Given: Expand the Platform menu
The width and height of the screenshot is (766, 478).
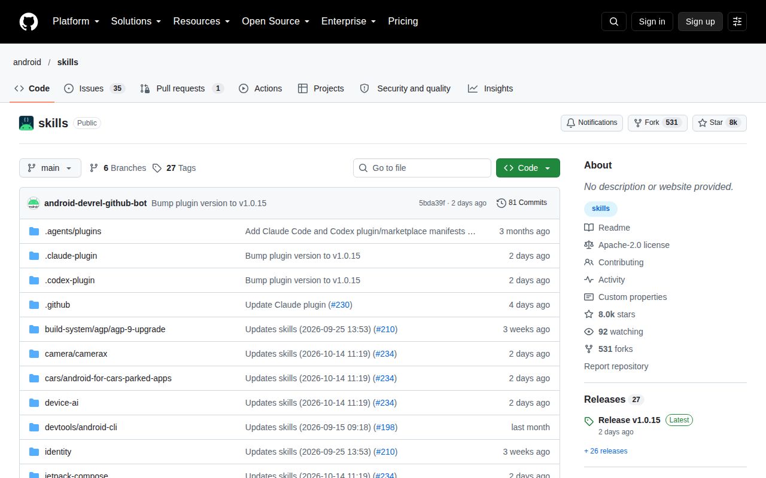Looking at the screenshot, I should [75, 22].
